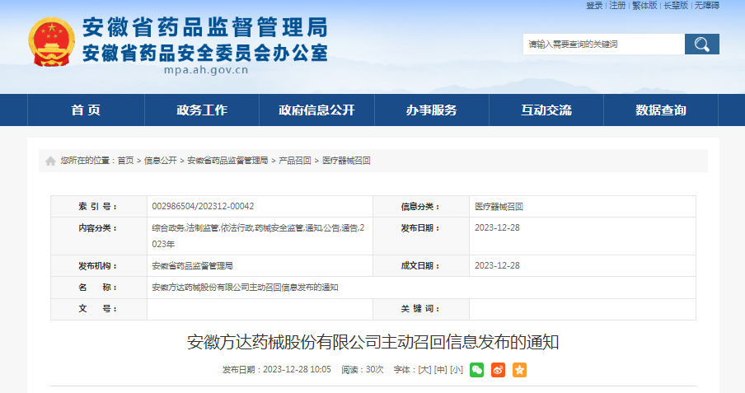Open the 办事服务 navigation tab
The height and width of the screenshot is (393, 745).
[431, 110]
